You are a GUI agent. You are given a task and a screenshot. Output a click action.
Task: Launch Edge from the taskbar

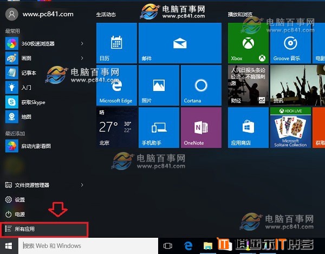coord(188,246)
